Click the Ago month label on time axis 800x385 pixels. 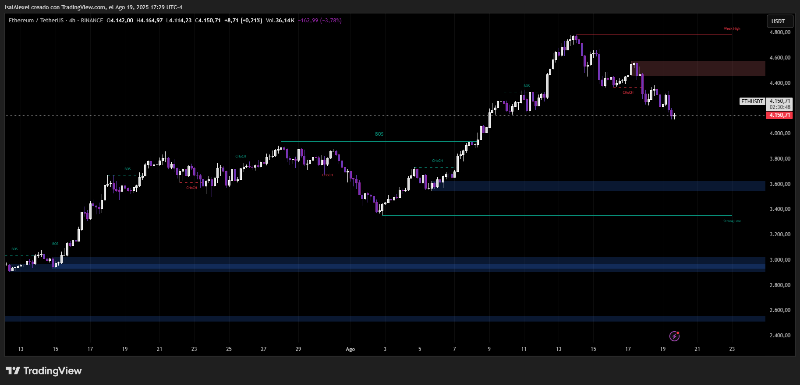coord(350,349)
